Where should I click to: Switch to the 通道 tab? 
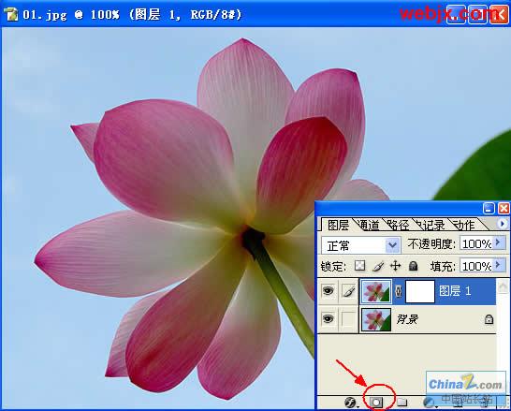369,225
